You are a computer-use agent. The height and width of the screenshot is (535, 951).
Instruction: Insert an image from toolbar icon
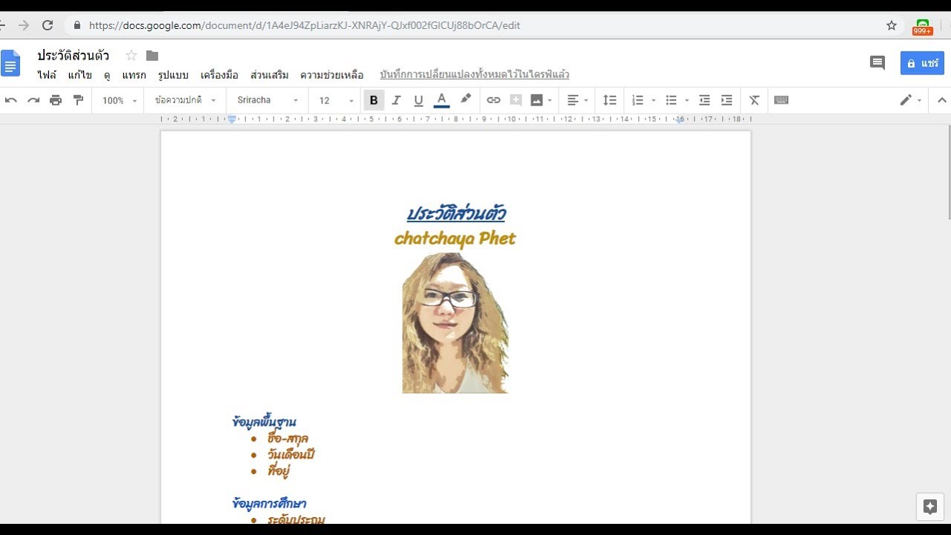536,100
